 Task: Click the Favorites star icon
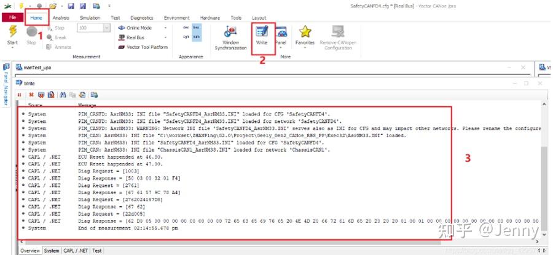coord(305,33)
